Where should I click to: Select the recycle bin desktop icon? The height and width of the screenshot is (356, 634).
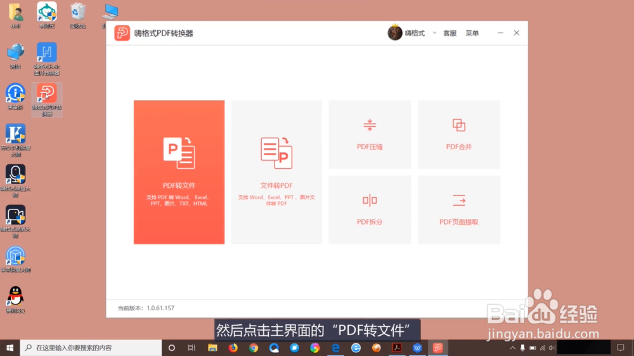pos(78,16)
